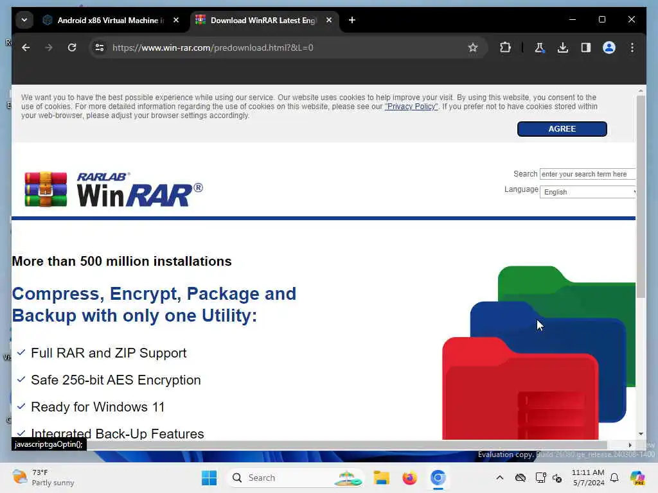Screen dimensions: 658x493
Task: Click the network display tray icon
Action: click(540, 478)
